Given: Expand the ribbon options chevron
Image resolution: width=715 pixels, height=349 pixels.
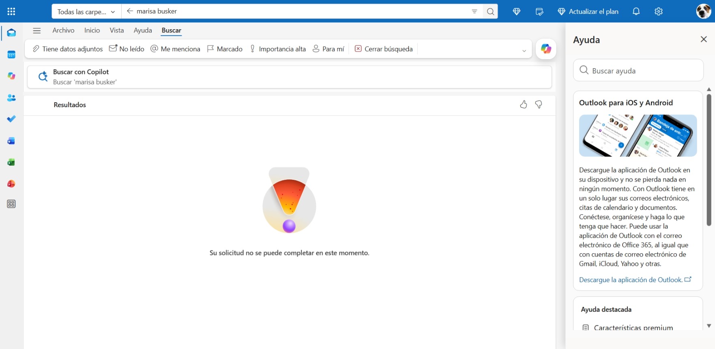Looking at the screenshot, I should click(524, 51).
